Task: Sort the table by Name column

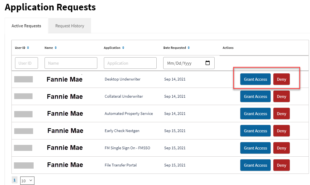Action: point(56,47)
